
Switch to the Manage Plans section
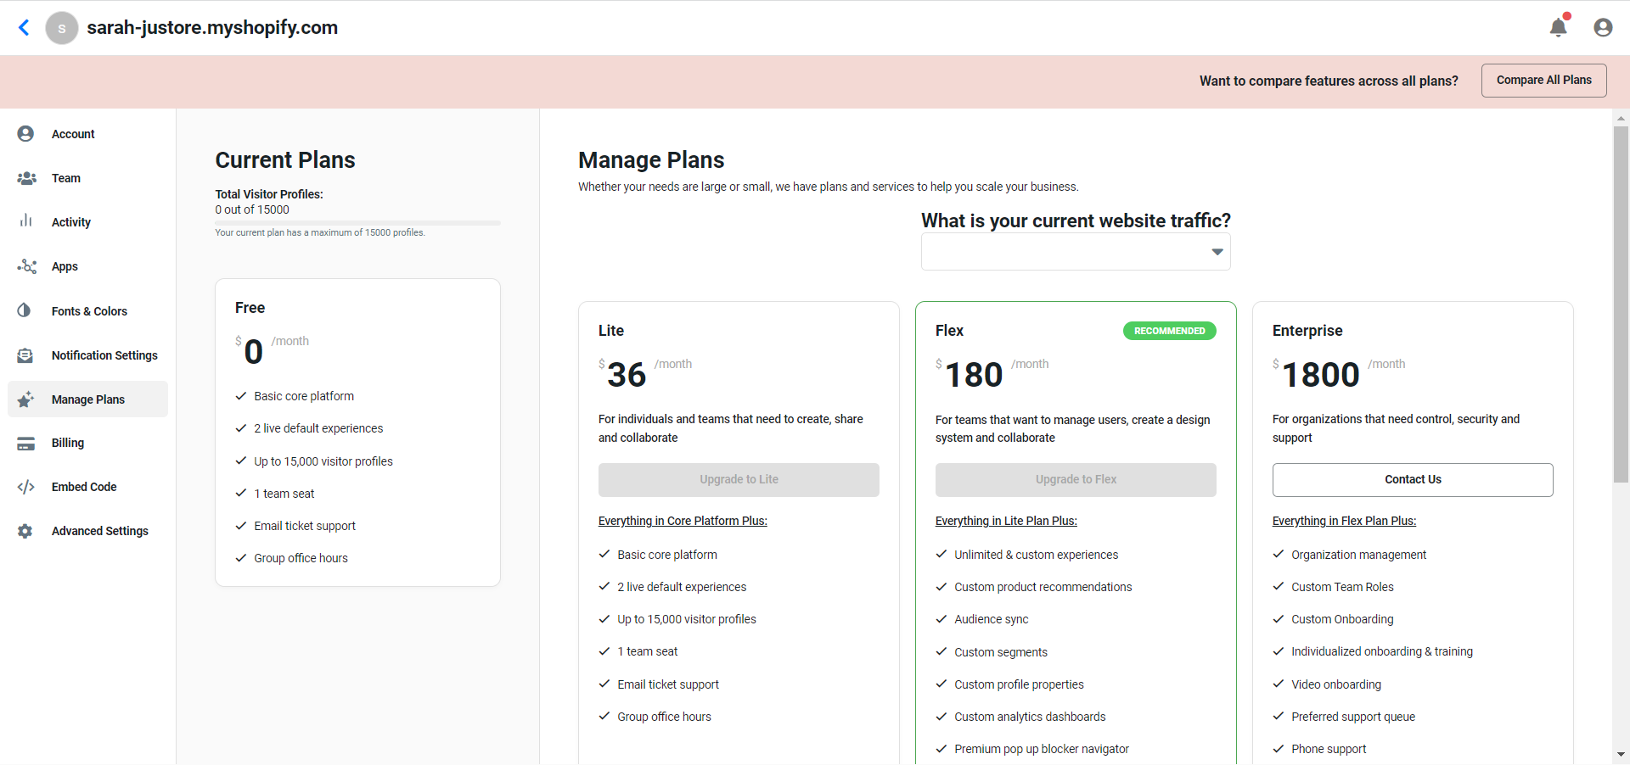(87, 399)
